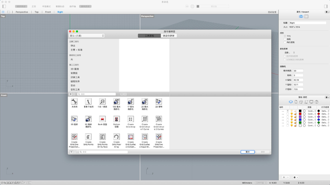Select the 工具面板 (tool palettes) tab in the command editor
Viewport: 330px width, 185px height.
149,36
